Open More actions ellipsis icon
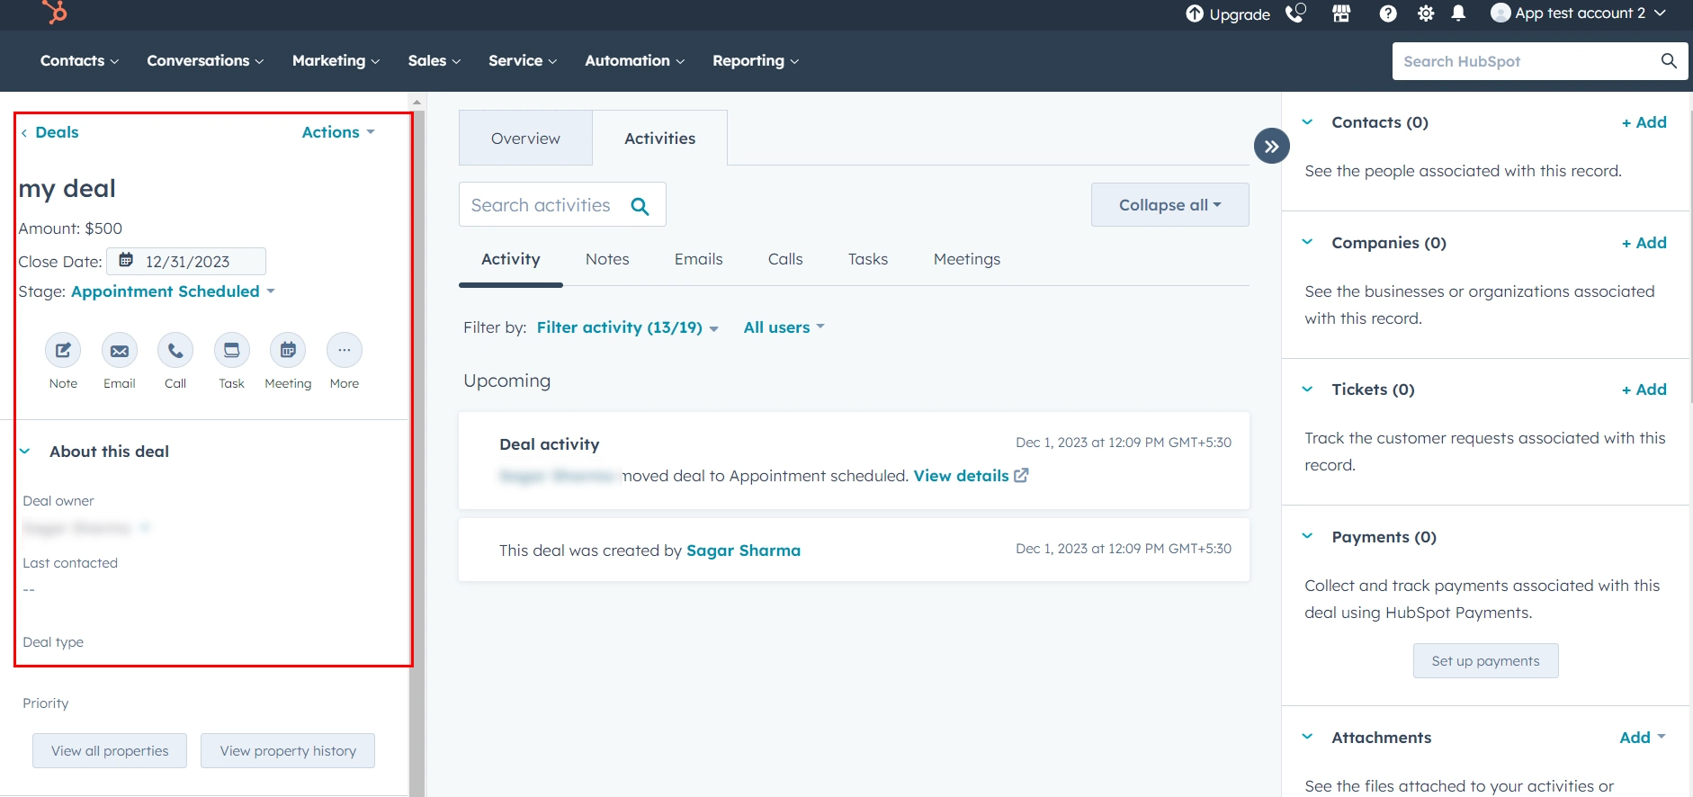 pyautogui.click(x=345, y=350)
